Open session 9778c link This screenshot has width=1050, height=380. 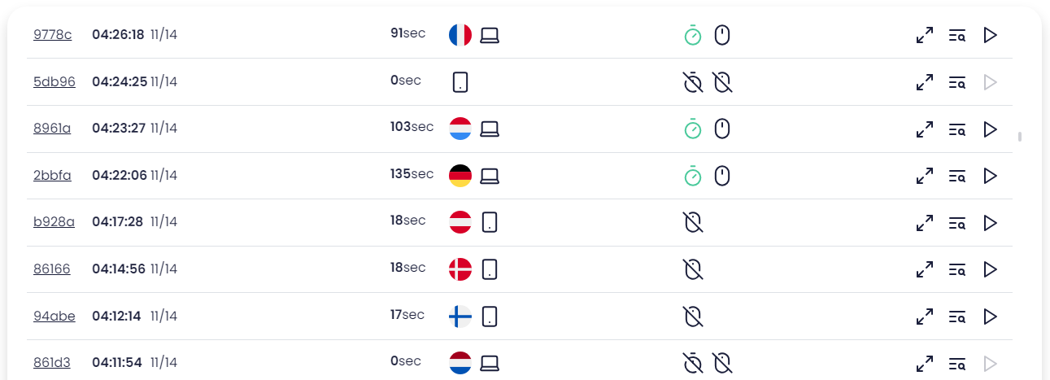[x=52, y=35]
